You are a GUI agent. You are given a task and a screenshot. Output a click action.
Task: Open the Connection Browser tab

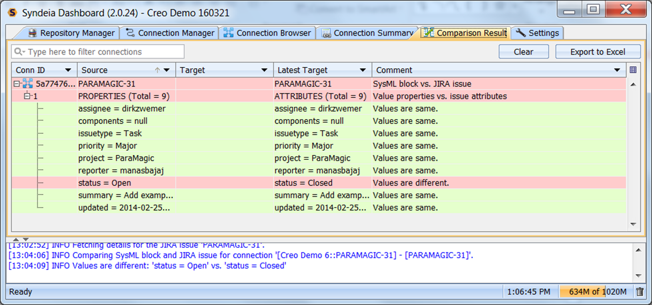click(x=267, y=33)
